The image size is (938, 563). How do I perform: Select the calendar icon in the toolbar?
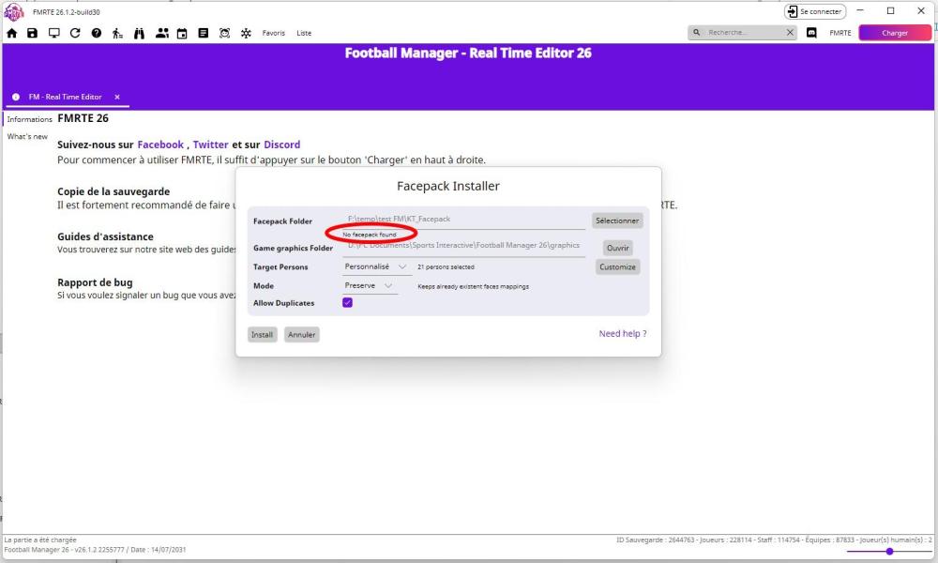pos(182,32)
